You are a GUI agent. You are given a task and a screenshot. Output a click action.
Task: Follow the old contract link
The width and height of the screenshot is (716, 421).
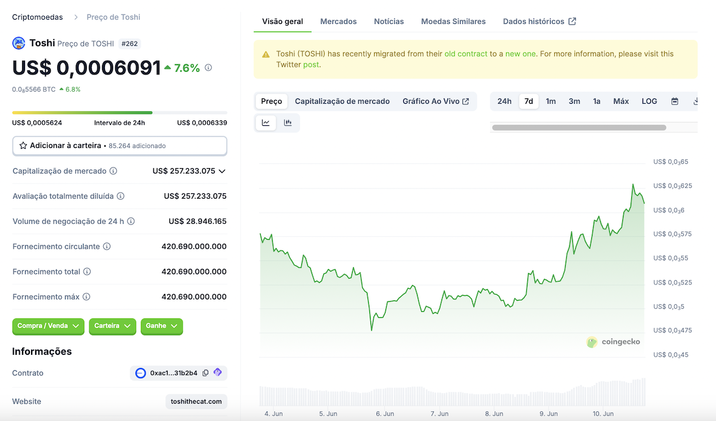466,54
